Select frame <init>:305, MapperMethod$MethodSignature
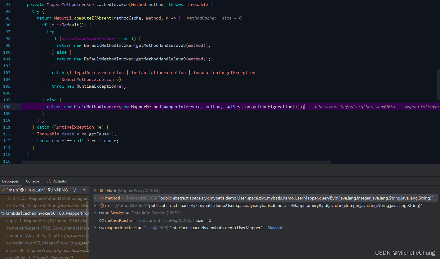440x259 pixels. click(x=44, y=198)
